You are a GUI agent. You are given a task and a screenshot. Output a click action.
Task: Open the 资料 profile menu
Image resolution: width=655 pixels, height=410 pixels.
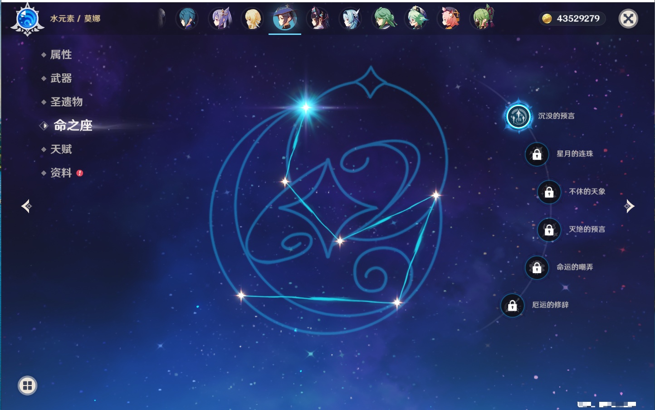[62, 173]
